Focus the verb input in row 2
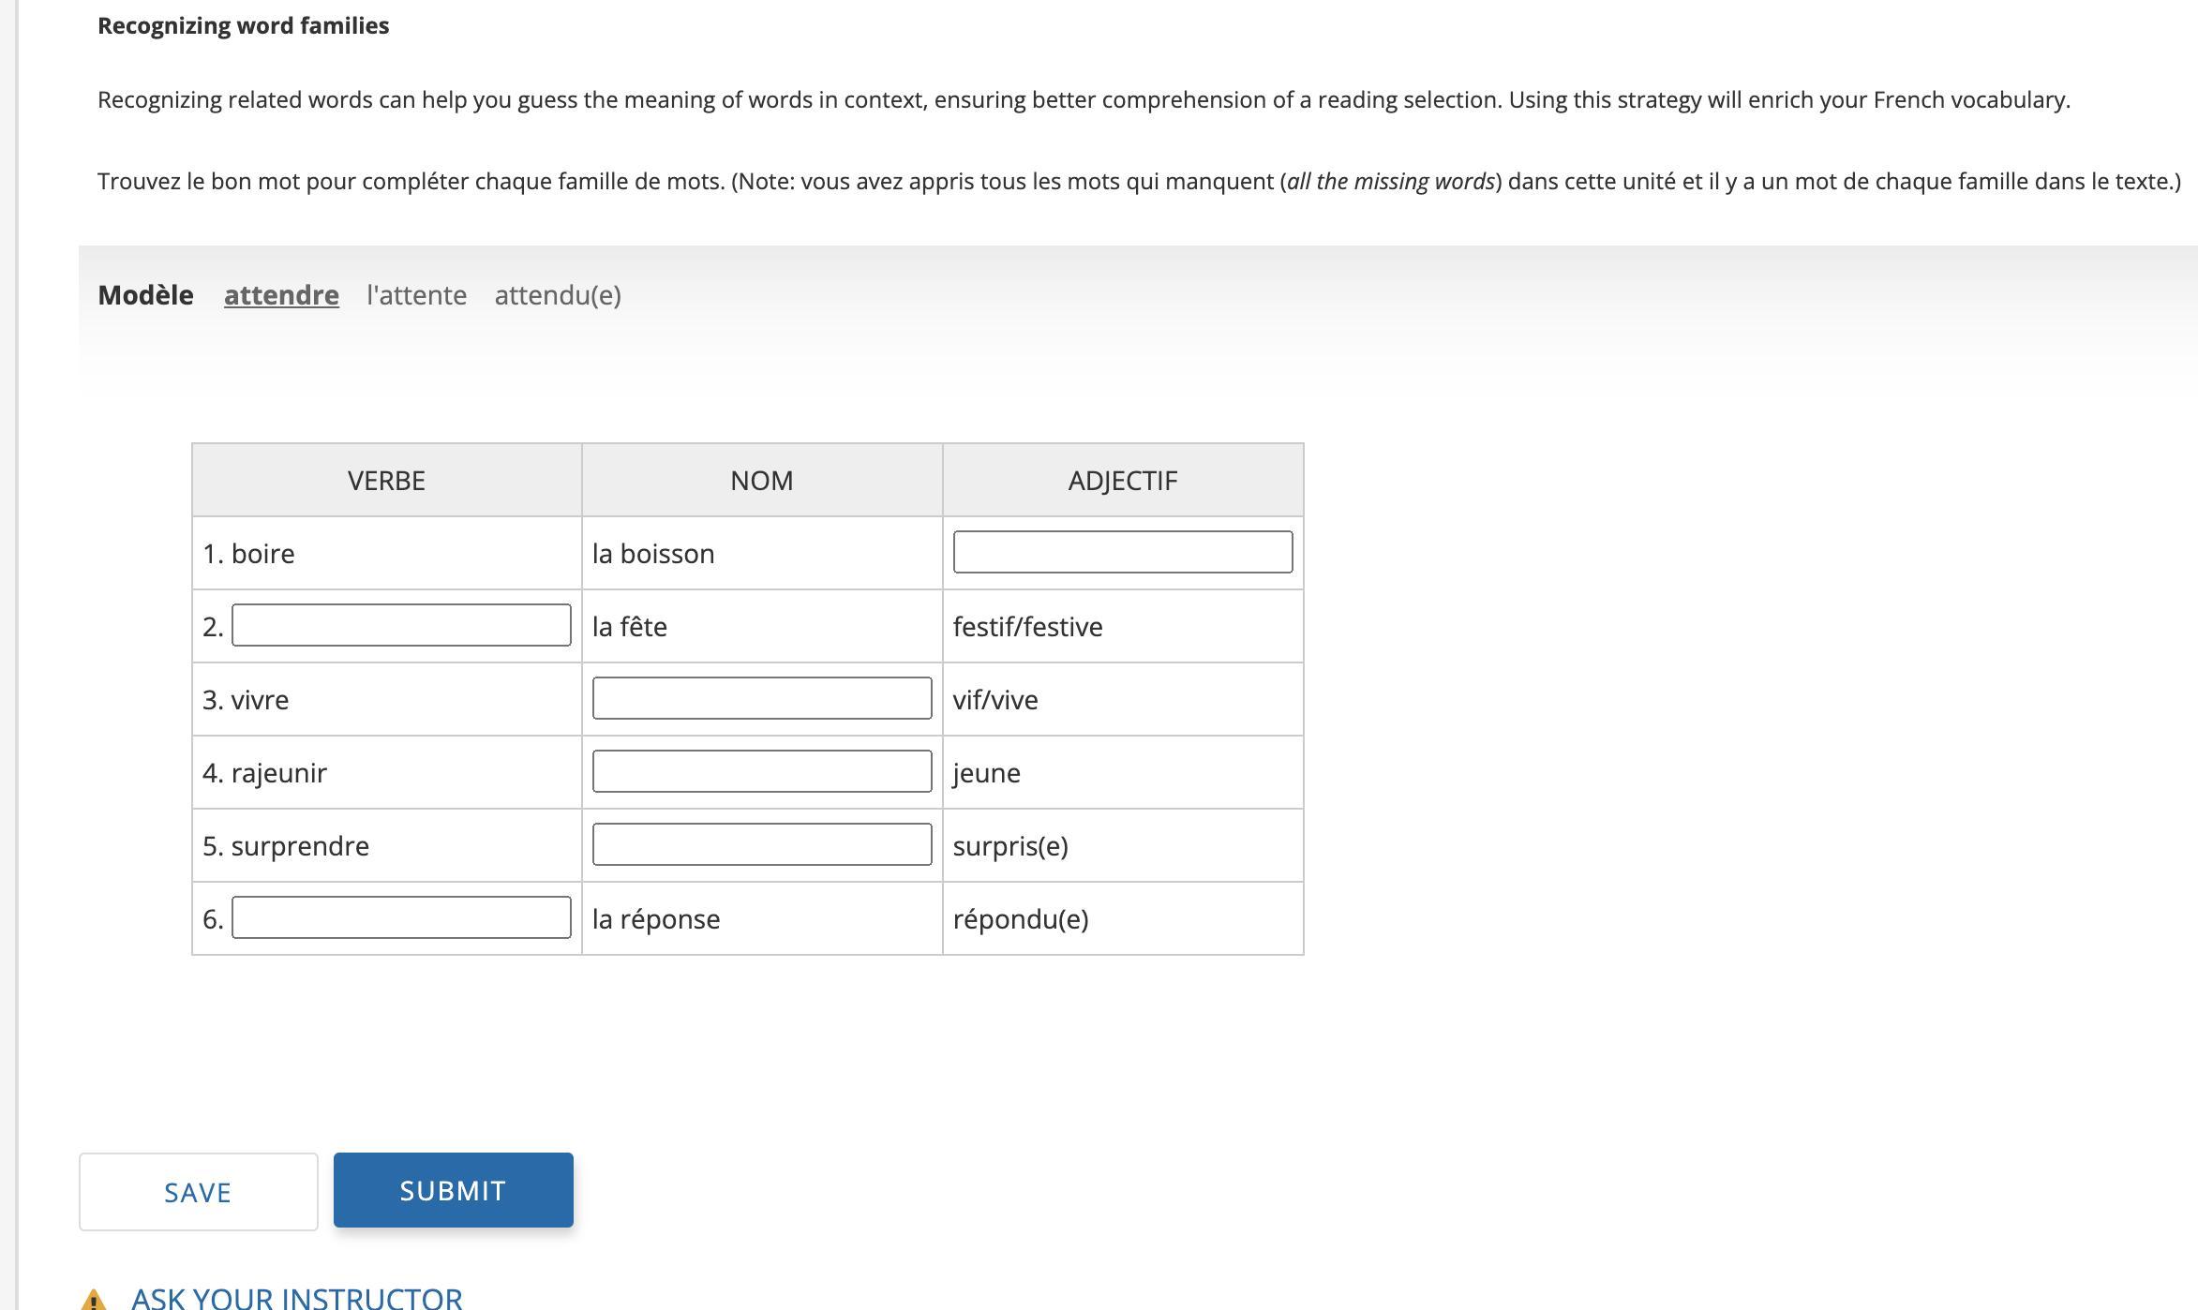 tap(401, 625)
